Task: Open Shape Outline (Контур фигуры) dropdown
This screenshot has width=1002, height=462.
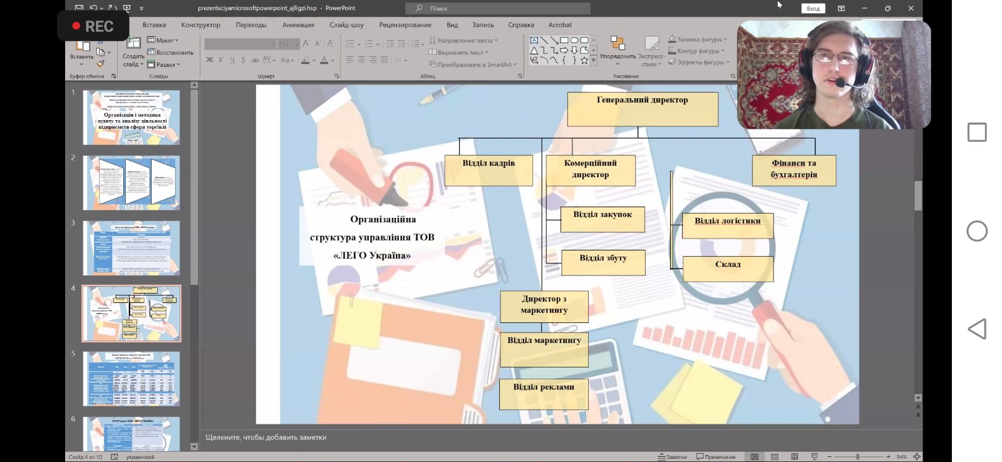Action: [x=696, y=51]
